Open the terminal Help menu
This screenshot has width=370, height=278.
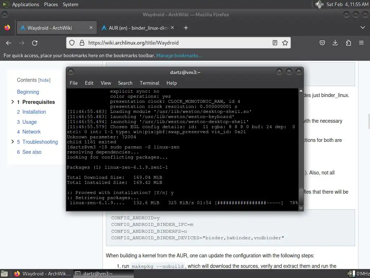[172, 83]
